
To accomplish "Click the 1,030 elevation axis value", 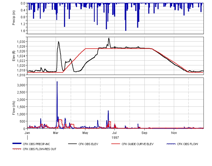I will (21, 42).
